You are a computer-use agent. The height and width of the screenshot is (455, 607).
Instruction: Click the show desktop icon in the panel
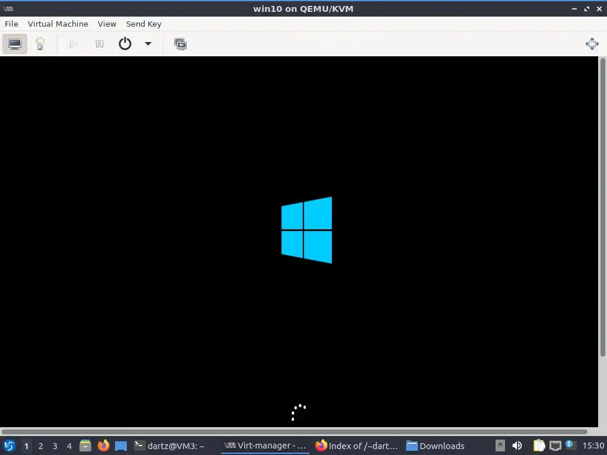click(121, 446)
